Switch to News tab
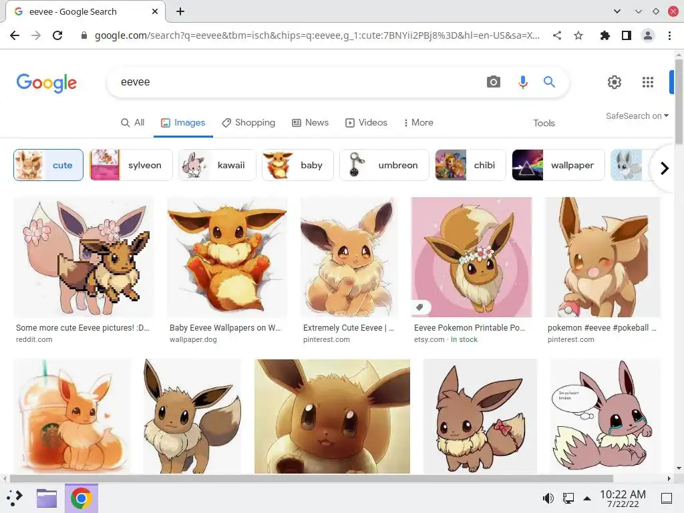Viewport: 684px width, 513px height. pos(310,123)
